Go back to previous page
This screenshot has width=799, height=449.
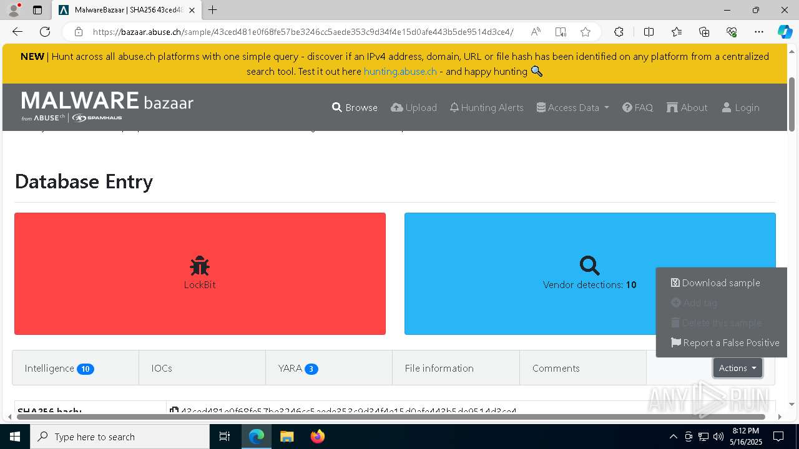[17, 32]
